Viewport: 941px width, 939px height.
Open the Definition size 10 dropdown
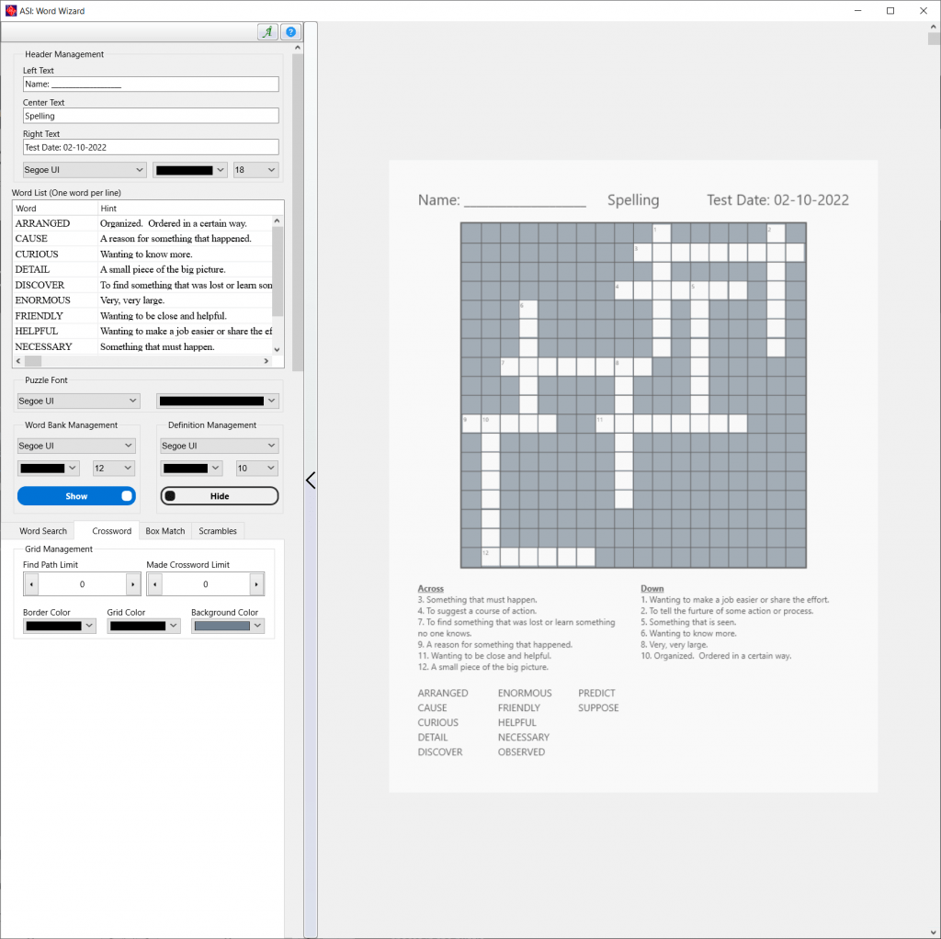(255, 468)
